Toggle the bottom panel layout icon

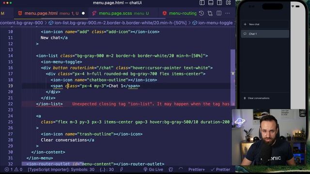(211, 3)
